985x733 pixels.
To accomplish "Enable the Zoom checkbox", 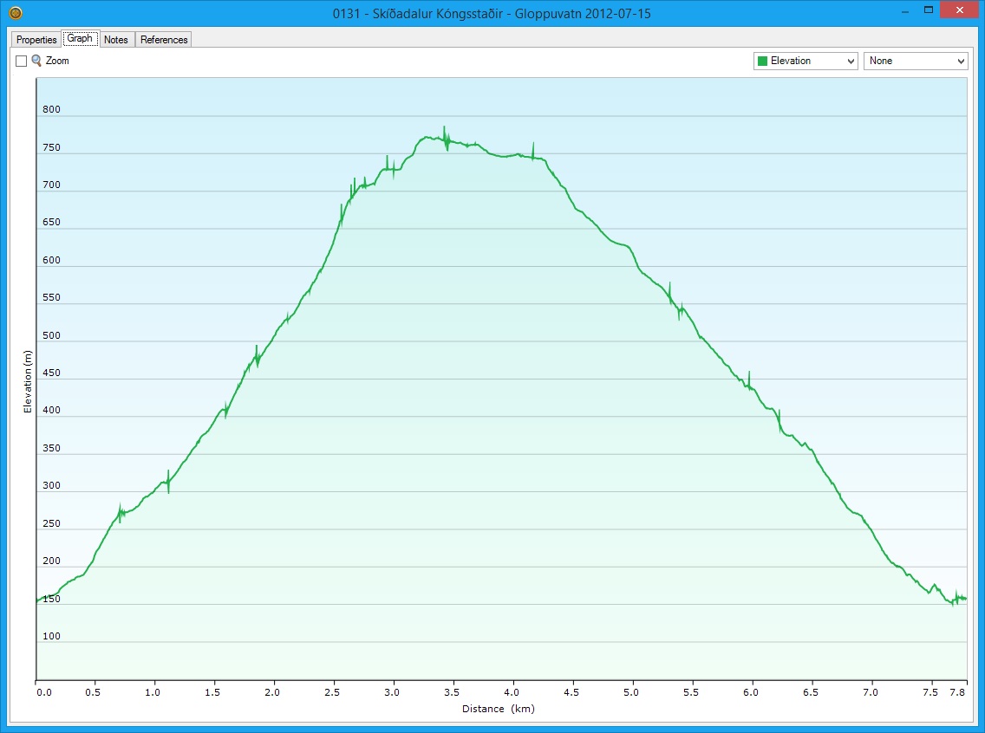I will 22,62.
